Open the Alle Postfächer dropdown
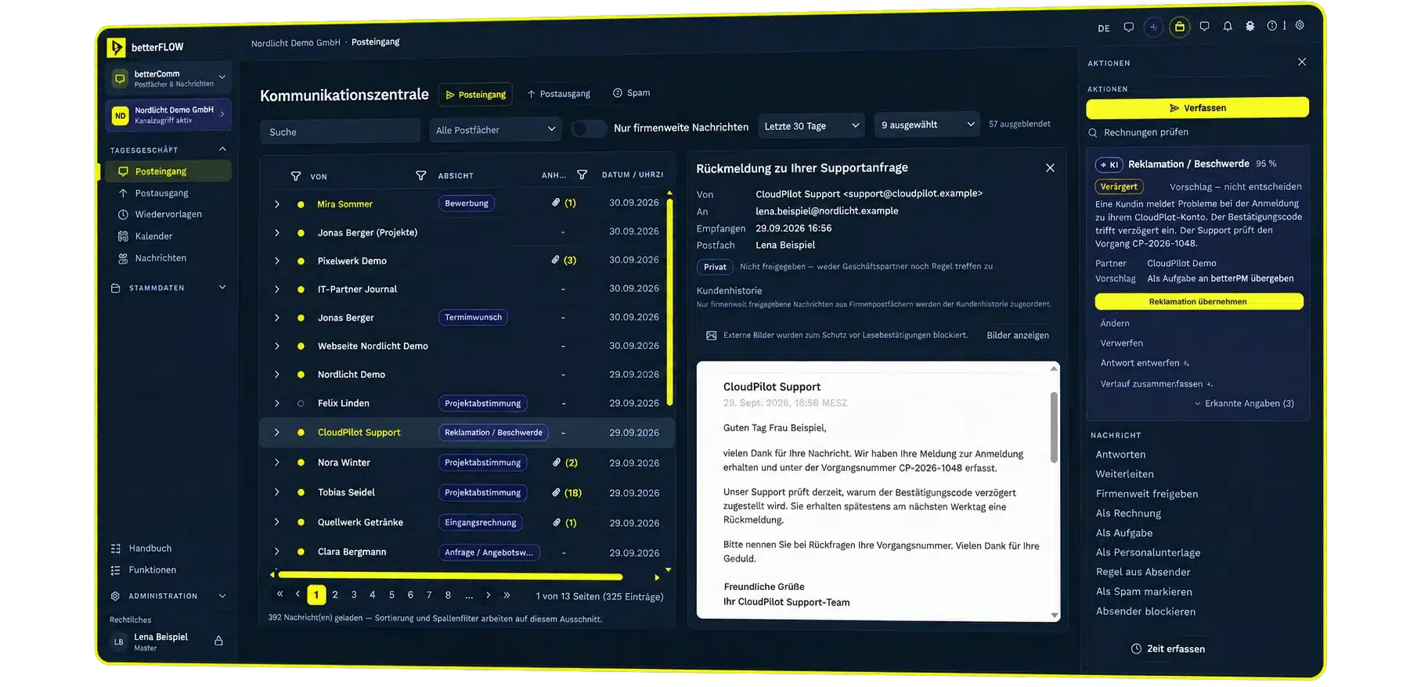 (x=496, y=130)
